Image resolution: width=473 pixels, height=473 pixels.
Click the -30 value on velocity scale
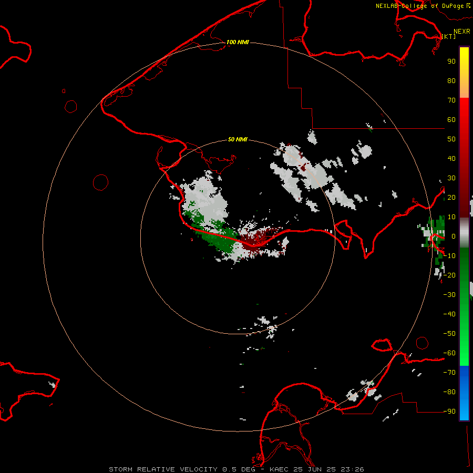(x=449, y=295)
